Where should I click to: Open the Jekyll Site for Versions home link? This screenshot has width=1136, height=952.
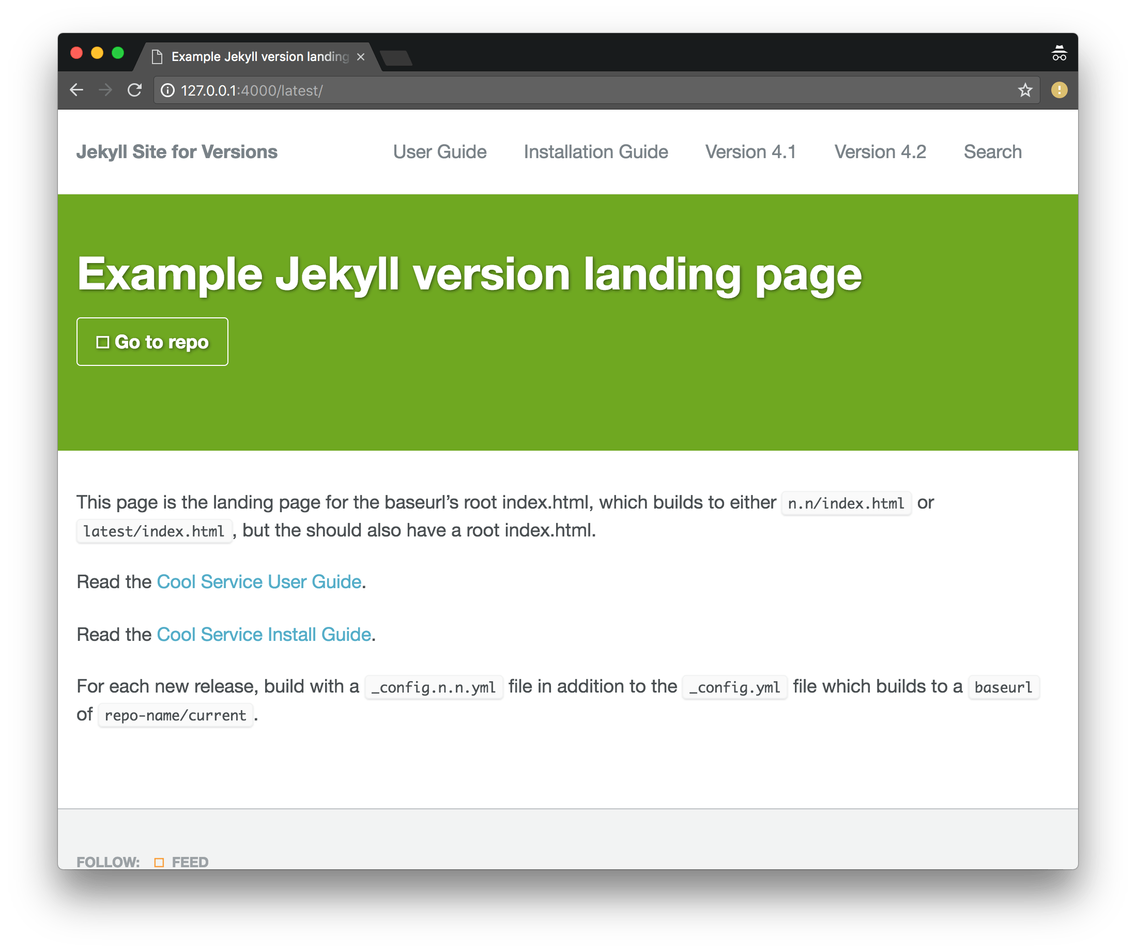(177, 152)
